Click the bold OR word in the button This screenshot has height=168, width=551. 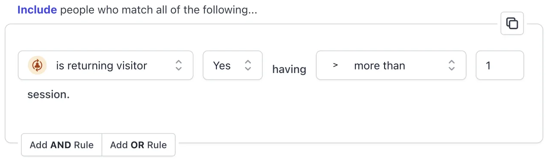(x=137, y=145)
